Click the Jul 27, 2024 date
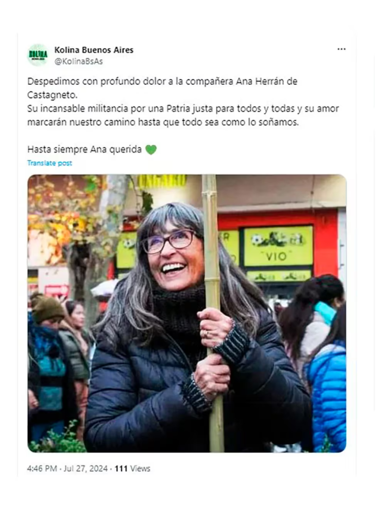 click(85, 468)
